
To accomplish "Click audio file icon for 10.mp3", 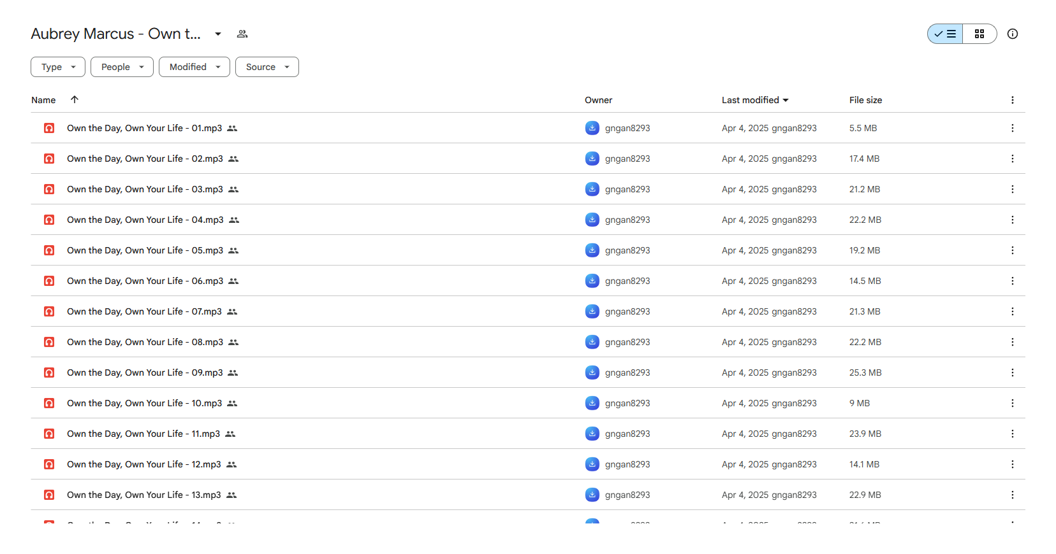I will click(49, 403).
